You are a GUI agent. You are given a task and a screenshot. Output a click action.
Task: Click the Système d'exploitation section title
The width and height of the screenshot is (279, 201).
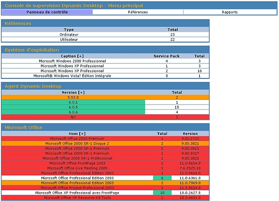pyautogui.click(x=31, y=50)
